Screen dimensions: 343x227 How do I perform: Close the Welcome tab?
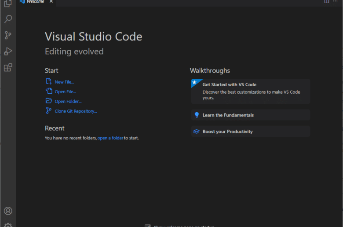click(x=51, y=1)
